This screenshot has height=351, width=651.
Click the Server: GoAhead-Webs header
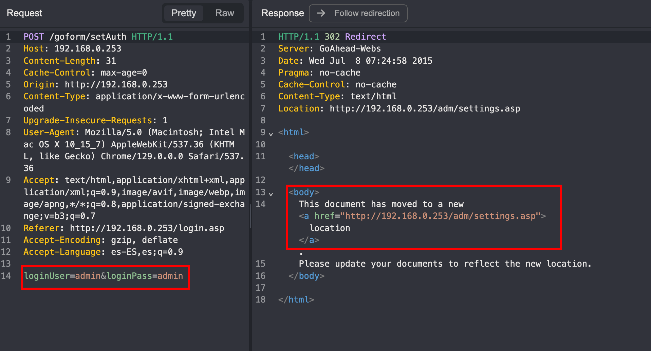[329, 48]
